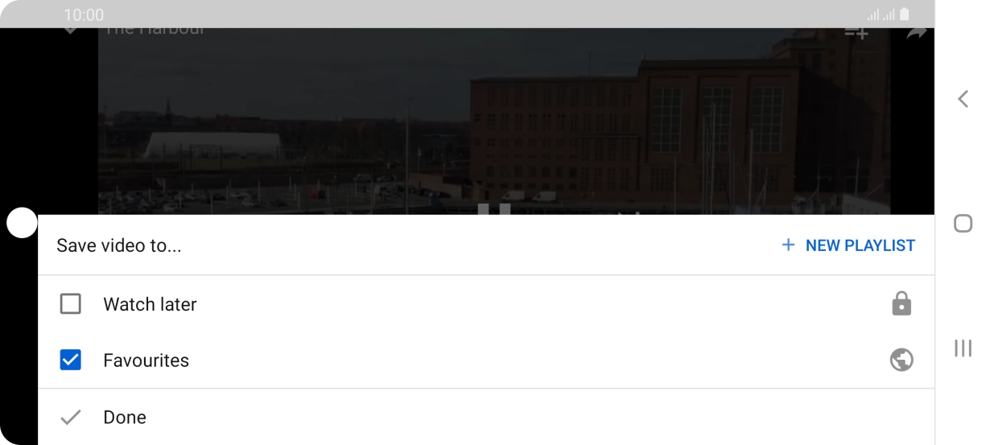990x445 pixels.
Task: Skip to next video with dimmed next button
Action: point(629,212)
